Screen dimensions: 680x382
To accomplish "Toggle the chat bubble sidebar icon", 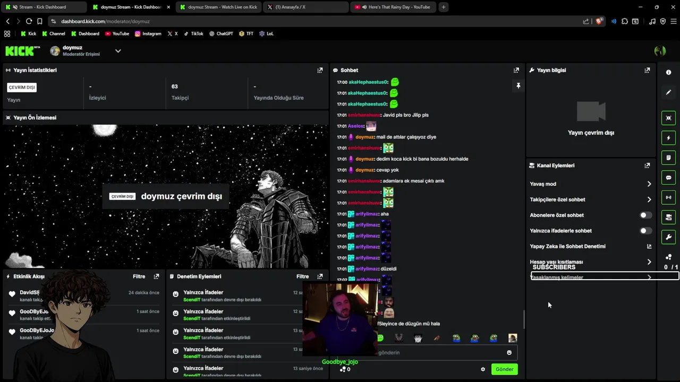I will click(x=668, y=178).
